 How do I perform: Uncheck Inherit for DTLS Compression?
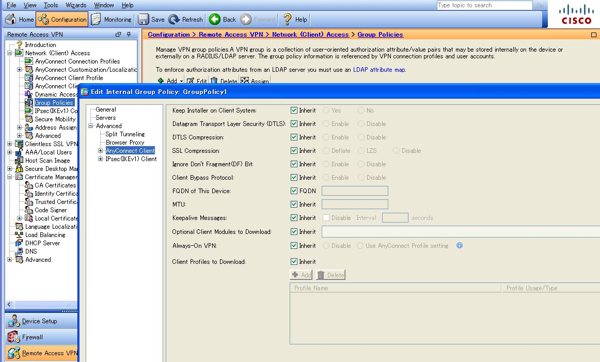click(294, 137)
